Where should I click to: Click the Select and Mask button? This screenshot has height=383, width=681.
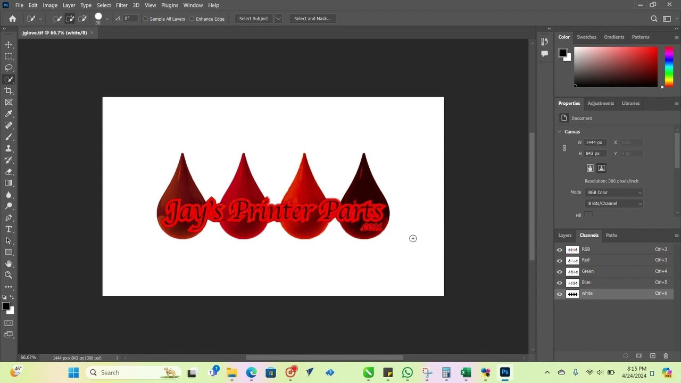point(312,19)
